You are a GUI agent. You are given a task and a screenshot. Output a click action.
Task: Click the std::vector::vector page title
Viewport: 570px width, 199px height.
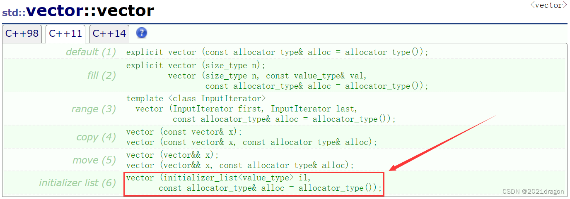(x=78, y=11)
